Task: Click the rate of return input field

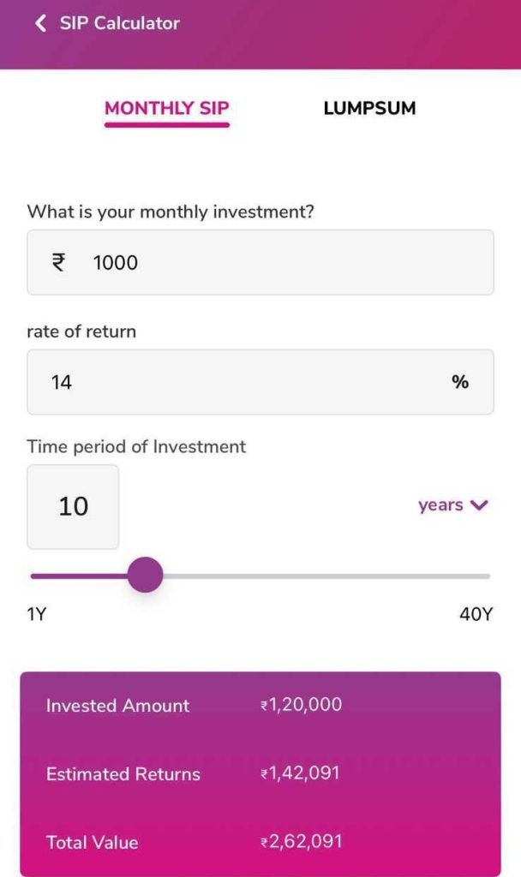Action: click(x=240, y=382)
